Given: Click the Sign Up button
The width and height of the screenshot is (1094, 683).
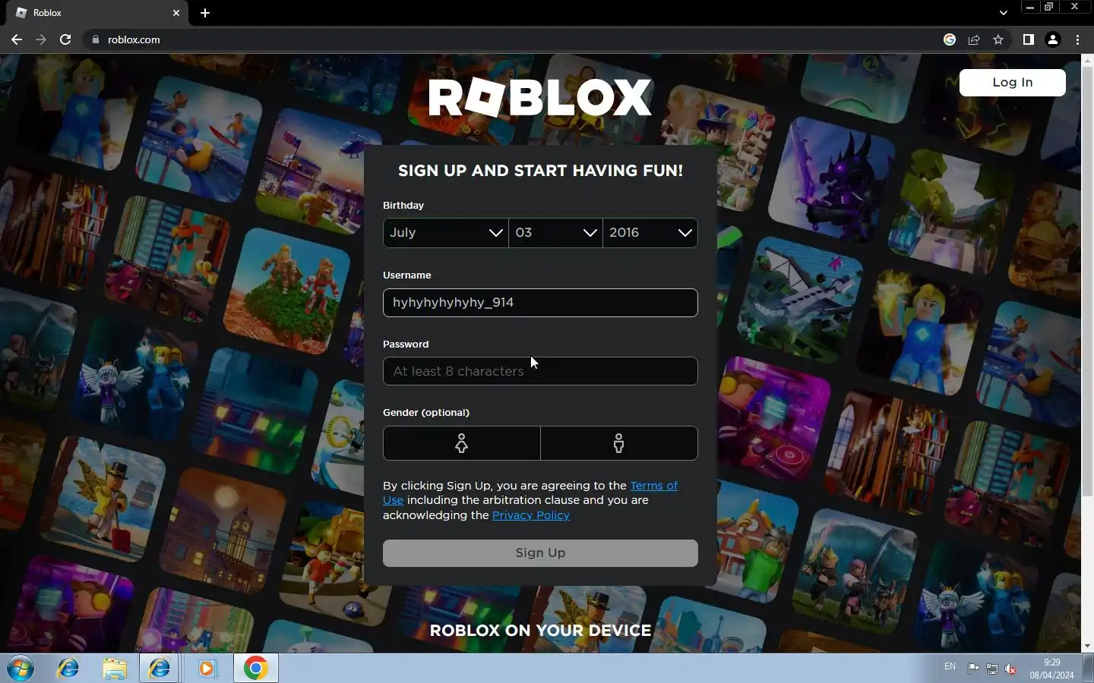Looking at the screenshot, I should click(540, 553).
